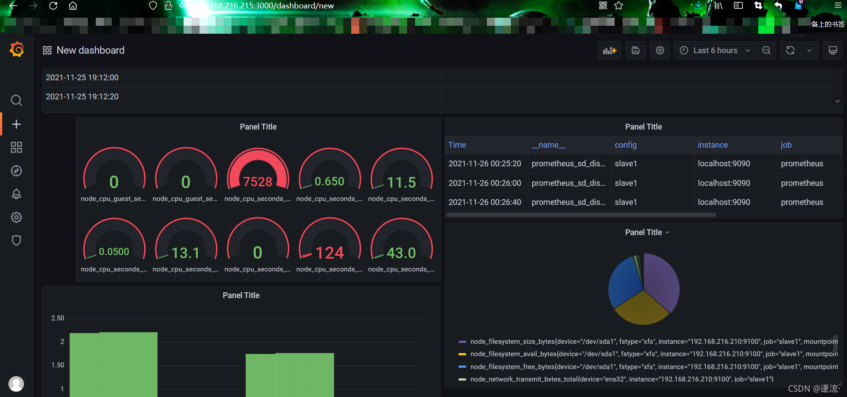
Task: Sort table by Time column header
Action: (x=457, y=145)
